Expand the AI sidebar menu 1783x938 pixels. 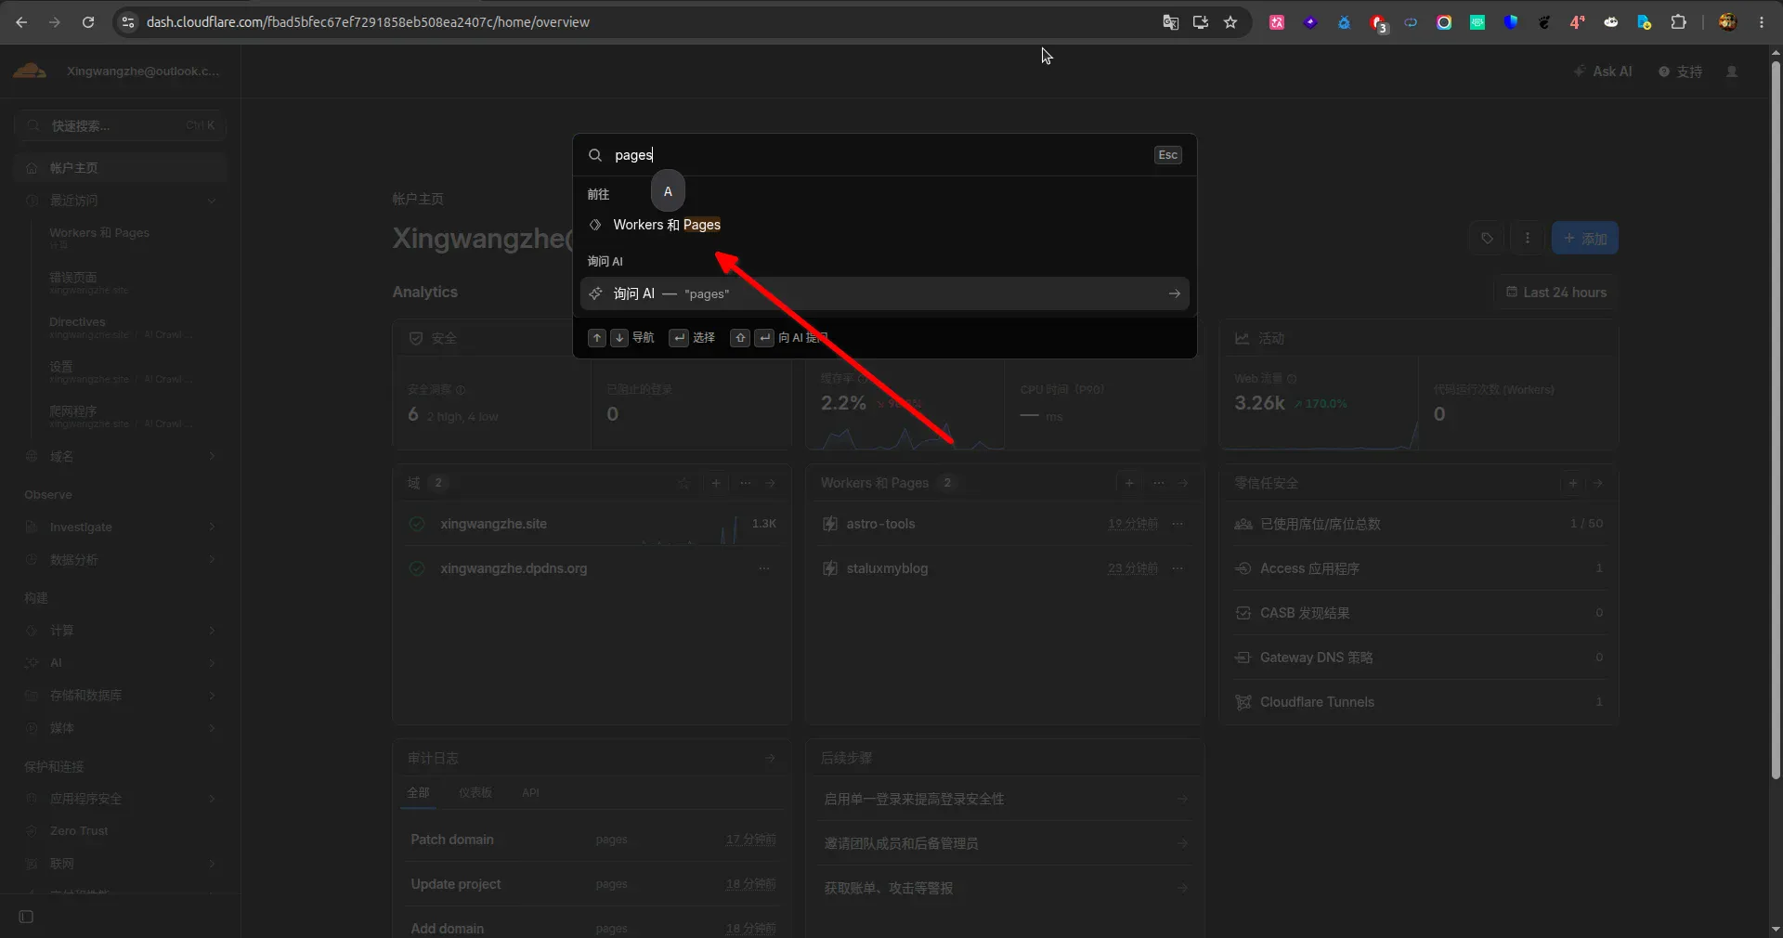coord(212,663)
